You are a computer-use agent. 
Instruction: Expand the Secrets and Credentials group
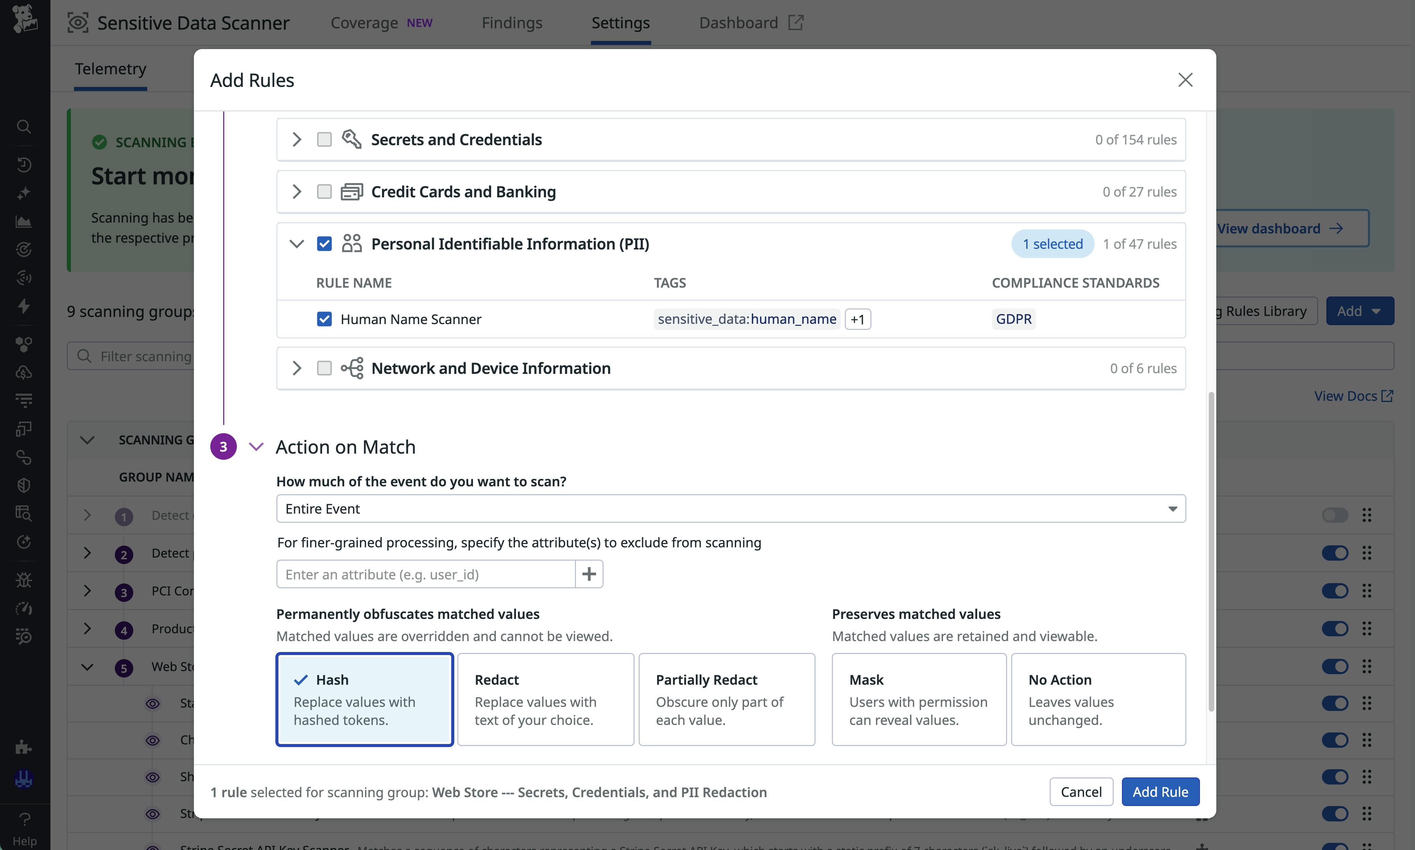[x=296, y=139]
